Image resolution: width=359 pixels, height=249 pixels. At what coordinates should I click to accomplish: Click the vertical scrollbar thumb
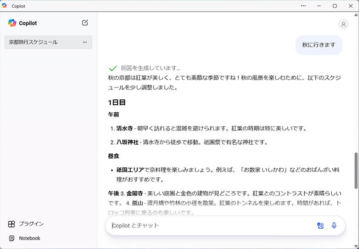tap(356, 171)
